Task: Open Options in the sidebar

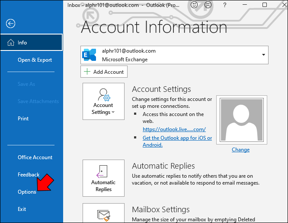Action: coord(27,192)
